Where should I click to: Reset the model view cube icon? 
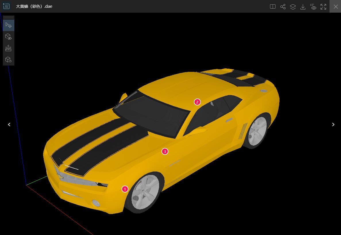9,59
